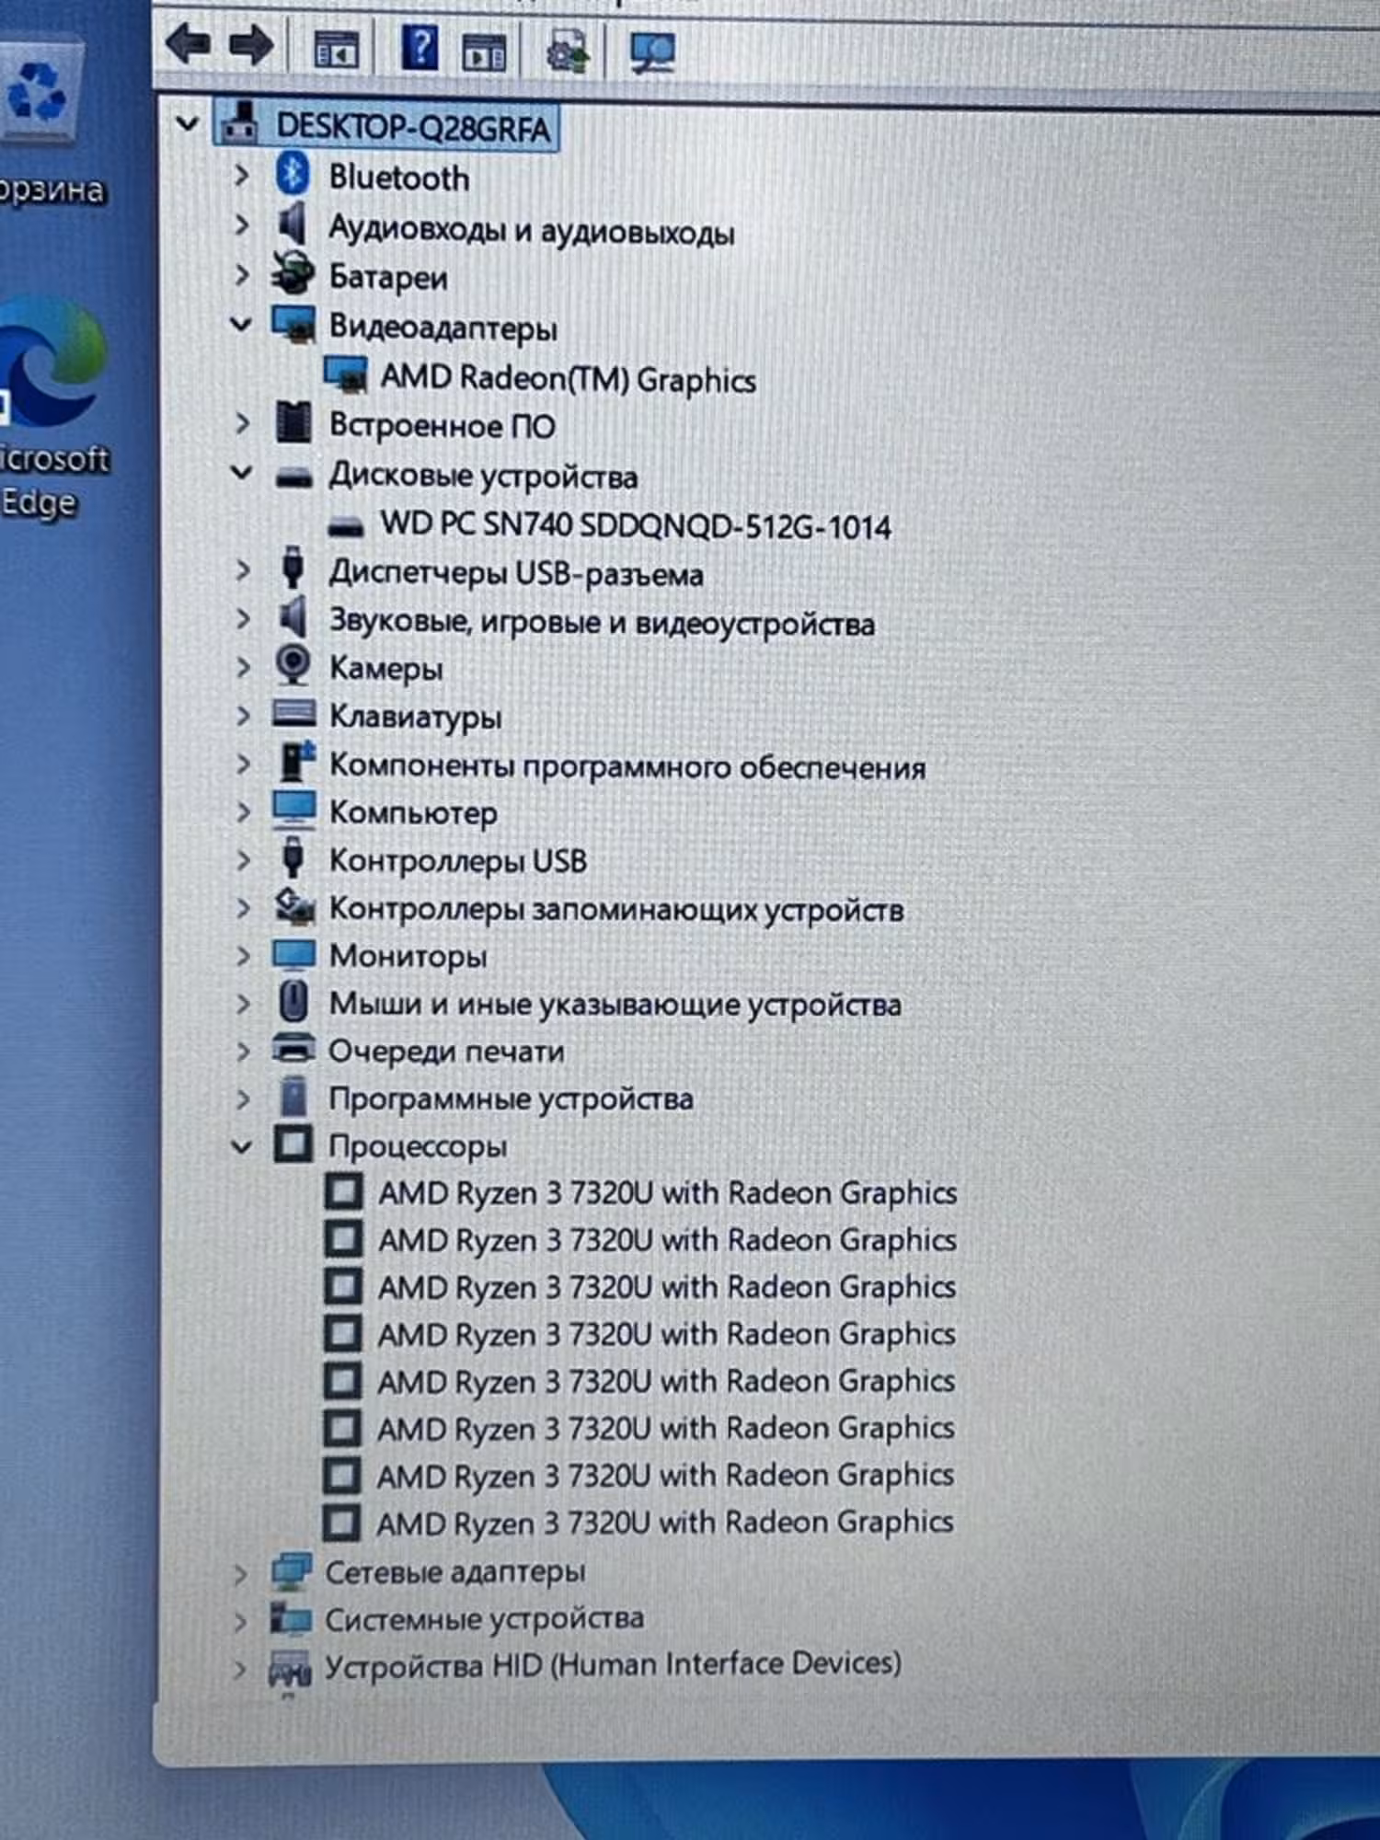Expand the Bluetooth category
The height and width of the screenshot is (1840, 1380).
[x=242, y=174]
